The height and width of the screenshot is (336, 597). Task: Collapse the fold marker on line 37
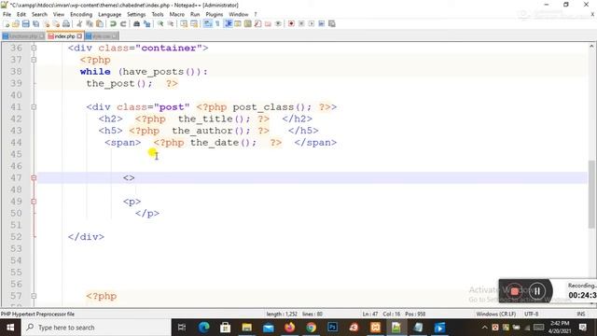point(34,60)
